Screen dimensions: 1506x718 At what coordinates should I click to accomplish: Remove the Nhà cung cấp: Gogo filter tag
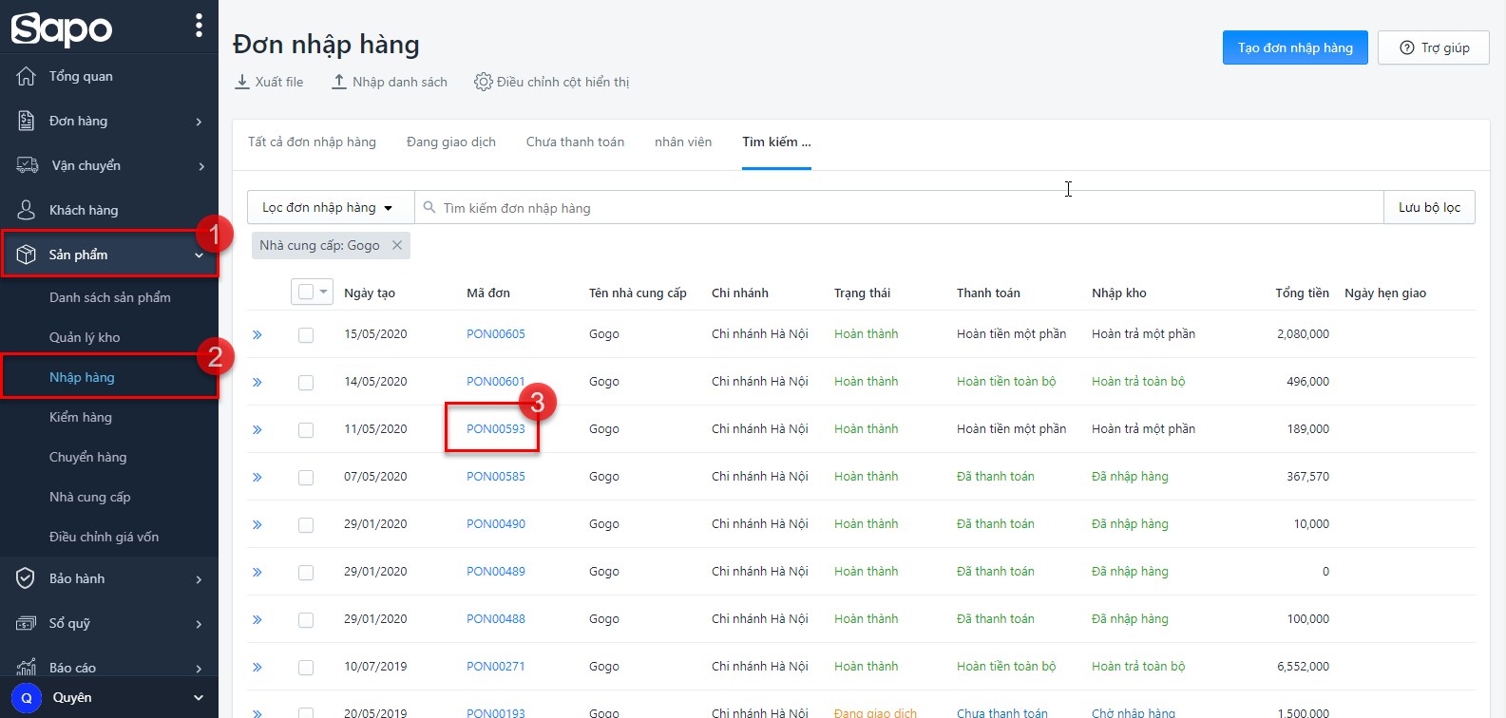(x=397, y=245)
